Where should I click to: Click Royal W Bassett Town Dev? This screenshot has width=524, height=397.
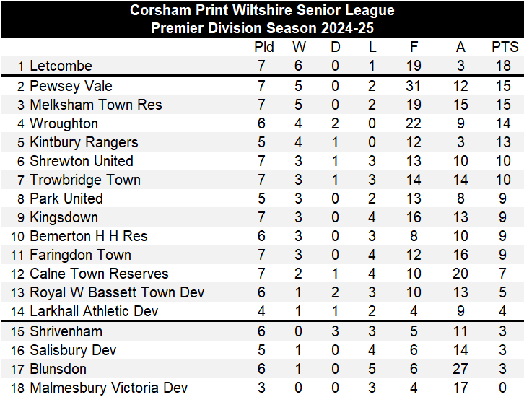click(117, 293)
